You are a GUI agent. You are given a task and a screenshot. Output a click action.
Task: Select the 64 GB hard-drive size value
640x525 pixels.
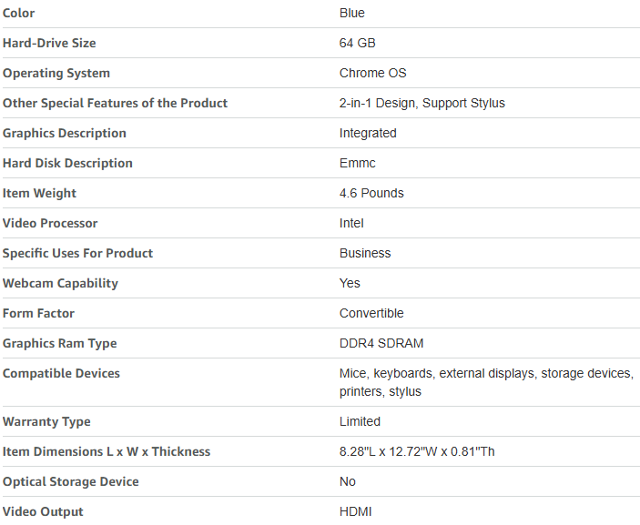pyautogui.click(x=357, y=43)
